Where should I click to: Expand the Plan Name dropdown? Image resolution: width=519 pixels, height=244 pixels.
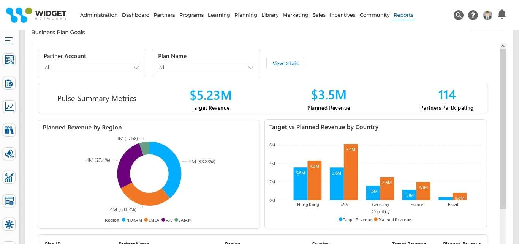pos(206,67)
